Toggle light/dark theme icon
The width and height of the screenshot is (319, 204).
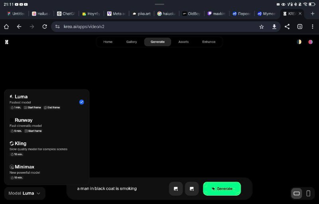pyautogui.click(x=299, y=42)
